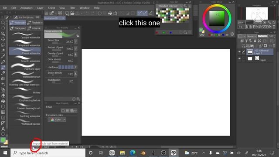Image resolution: width=279 pixels, height=157 pixels.
Task: Open the Layer menu
Action: coord(40,8)
